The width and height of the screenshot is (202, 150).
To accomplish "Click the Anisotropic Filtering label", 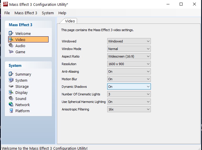I will coord(75,109).
